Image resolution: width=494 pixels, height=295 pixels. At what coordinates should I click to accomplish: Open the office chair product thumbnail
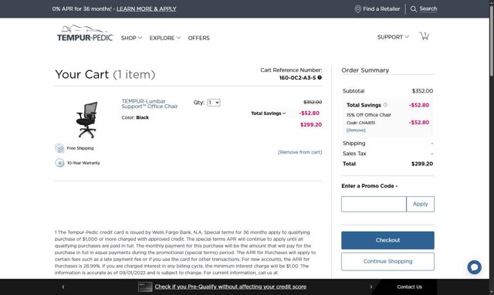click(86, 120)
